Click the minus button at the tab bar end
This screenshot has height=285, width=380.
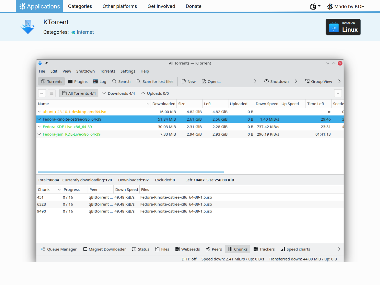point(338,93)
